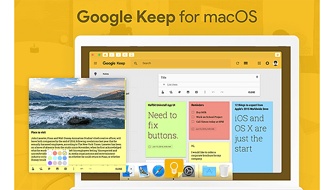
Task: Open the color palette in new note toolbar
Action: pos(179,92)
